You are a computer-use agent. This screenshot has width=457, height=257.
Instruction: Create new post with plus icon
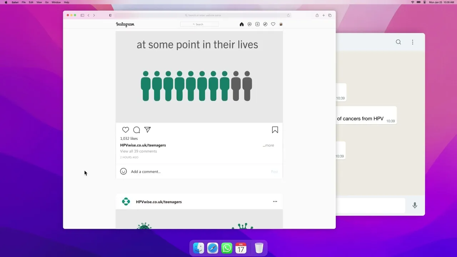pyautogui.click(x=257, y=24)
